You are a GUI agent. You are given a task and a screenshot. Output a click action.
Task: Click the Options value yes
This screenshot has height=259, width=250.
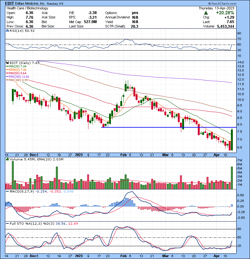[135, 13]
